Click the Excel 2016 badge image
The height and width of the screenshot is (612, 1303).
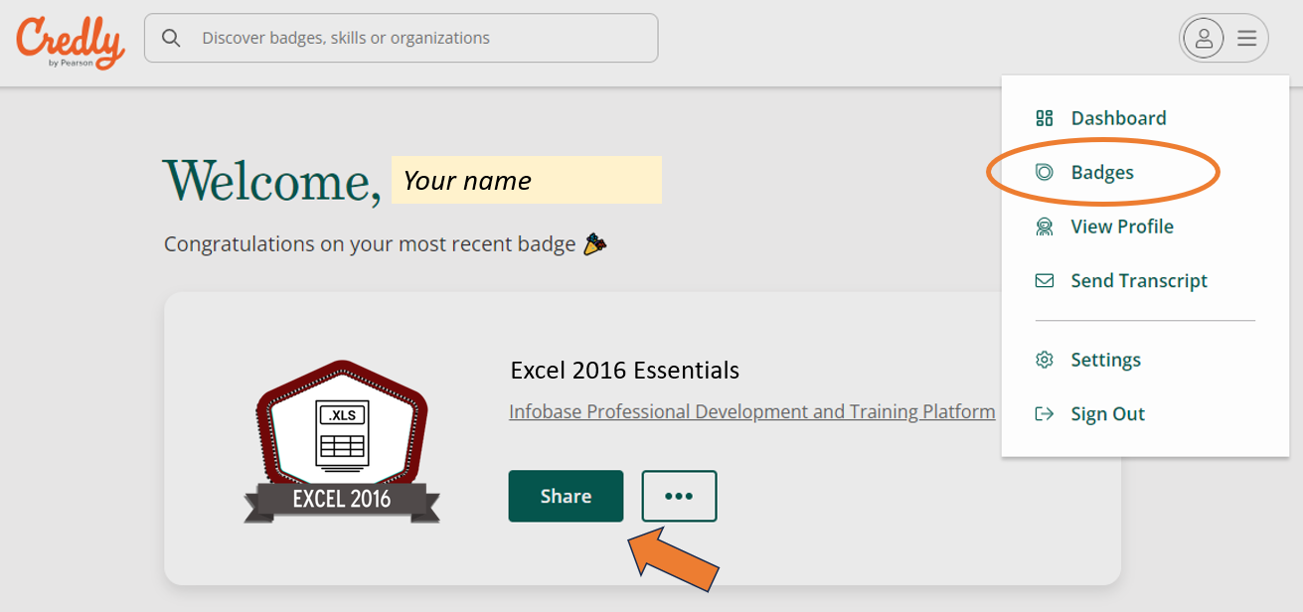pyautogui.click(x=342, y=441)
